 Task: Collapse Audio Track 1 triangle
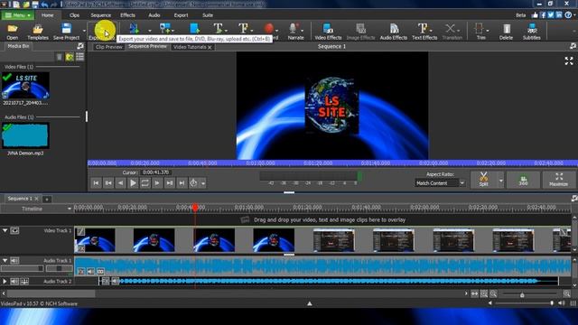click(x=5, y=261)
